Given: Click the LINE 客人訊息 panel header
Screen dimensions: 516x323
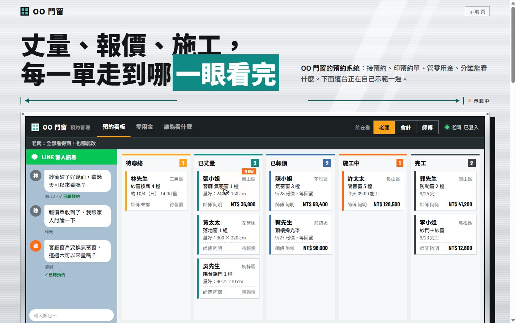Looking at the screenshot, I should (x=72, y=157).
